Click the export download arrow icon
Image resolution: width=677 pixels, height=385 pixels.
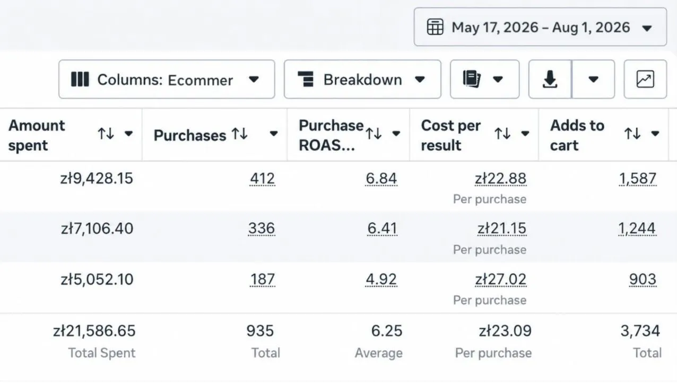[x=550, y=80]
